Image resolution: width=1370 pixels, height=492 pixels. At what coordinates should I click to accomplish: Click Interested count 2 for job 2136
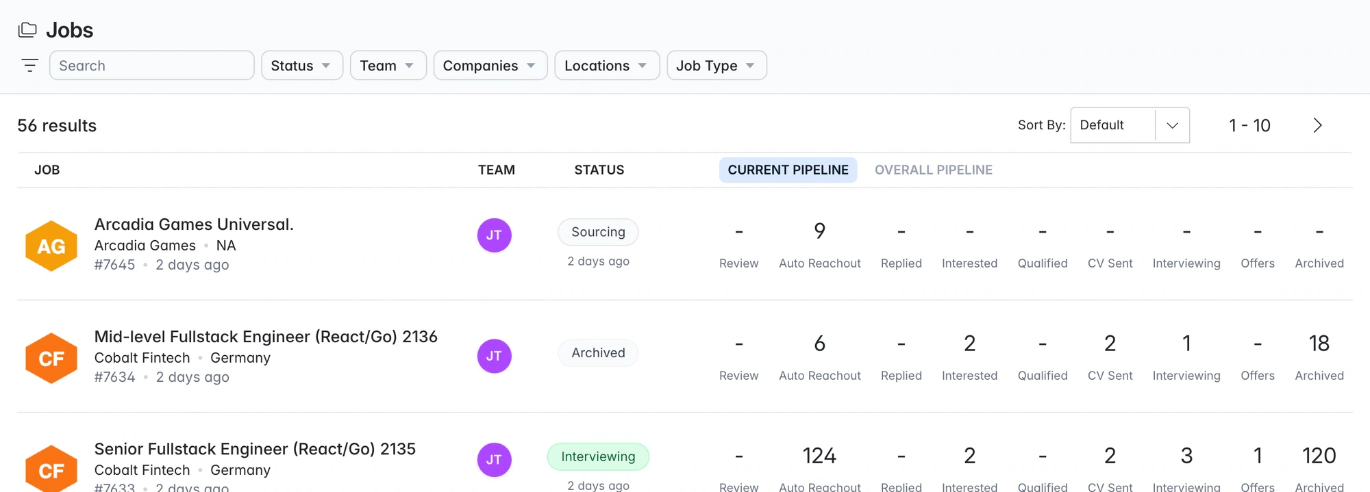point(969,344)
